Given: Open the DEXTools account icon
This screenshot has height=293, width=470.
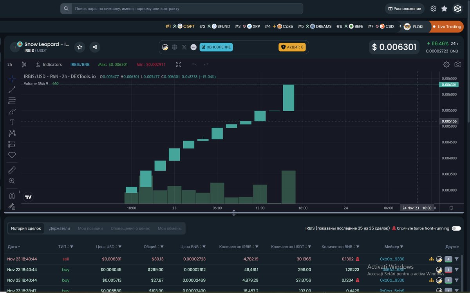Looking at the screenshot, I should pyautogui.click(x=457, y=8).
